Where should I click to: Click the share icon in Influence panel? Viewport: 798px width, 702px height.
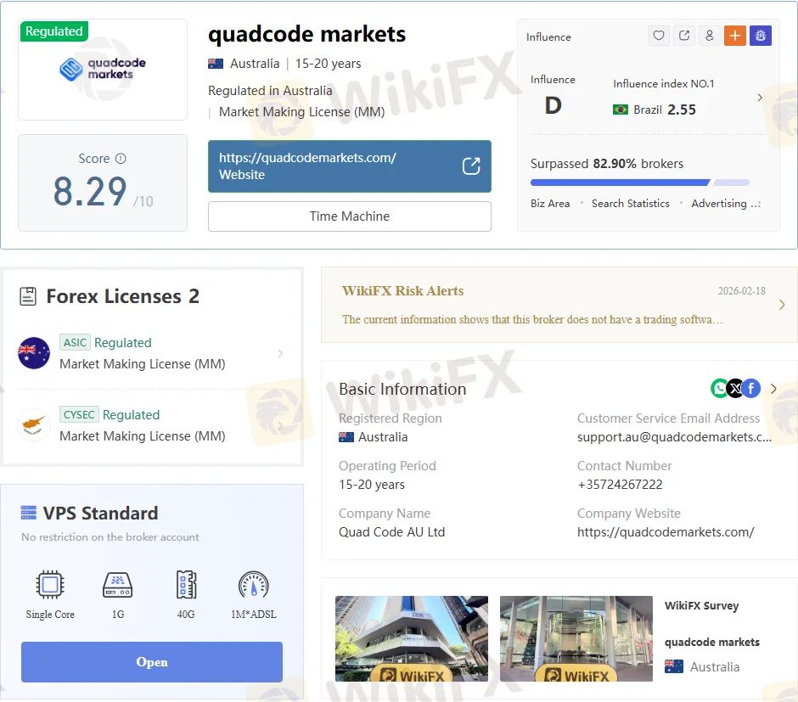coord(684,36)
